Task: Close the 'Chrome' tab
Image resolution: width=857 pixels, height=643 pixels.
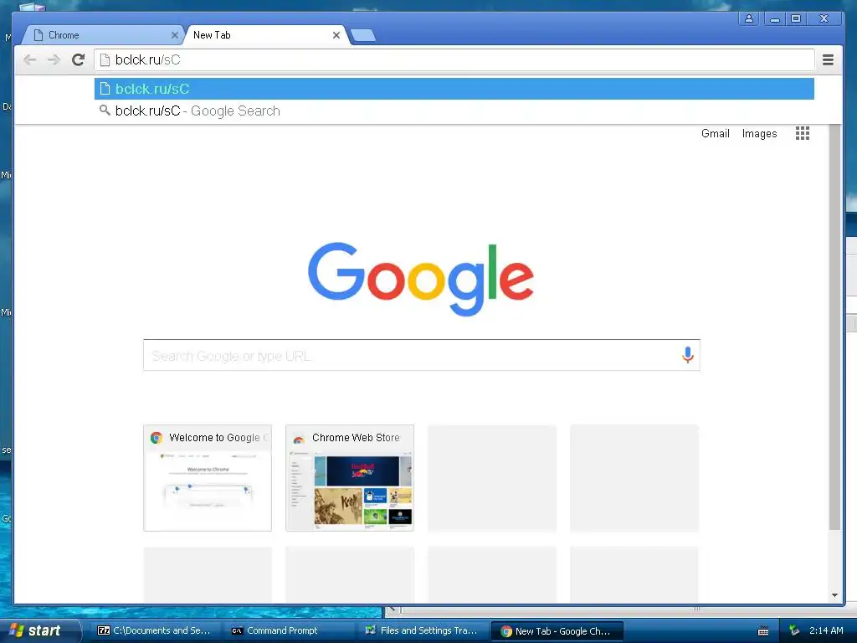Action: pos(174,35)
